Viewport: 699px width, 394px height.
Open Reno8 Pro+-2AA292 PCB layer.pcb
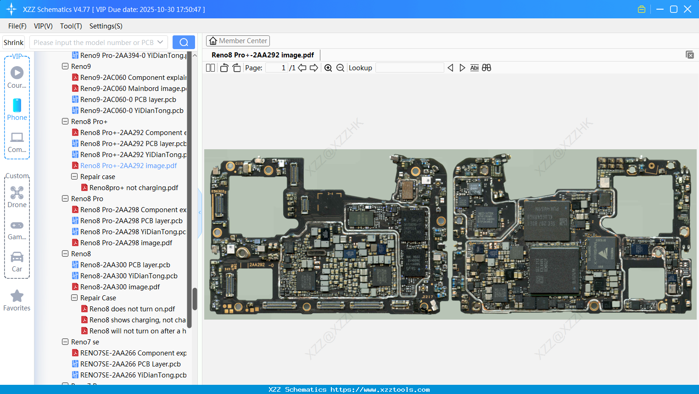pos(129,144)
